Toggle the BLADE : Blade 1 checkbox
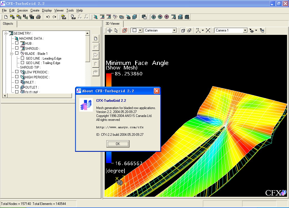The image size is (289, 208). click(17, 53)
